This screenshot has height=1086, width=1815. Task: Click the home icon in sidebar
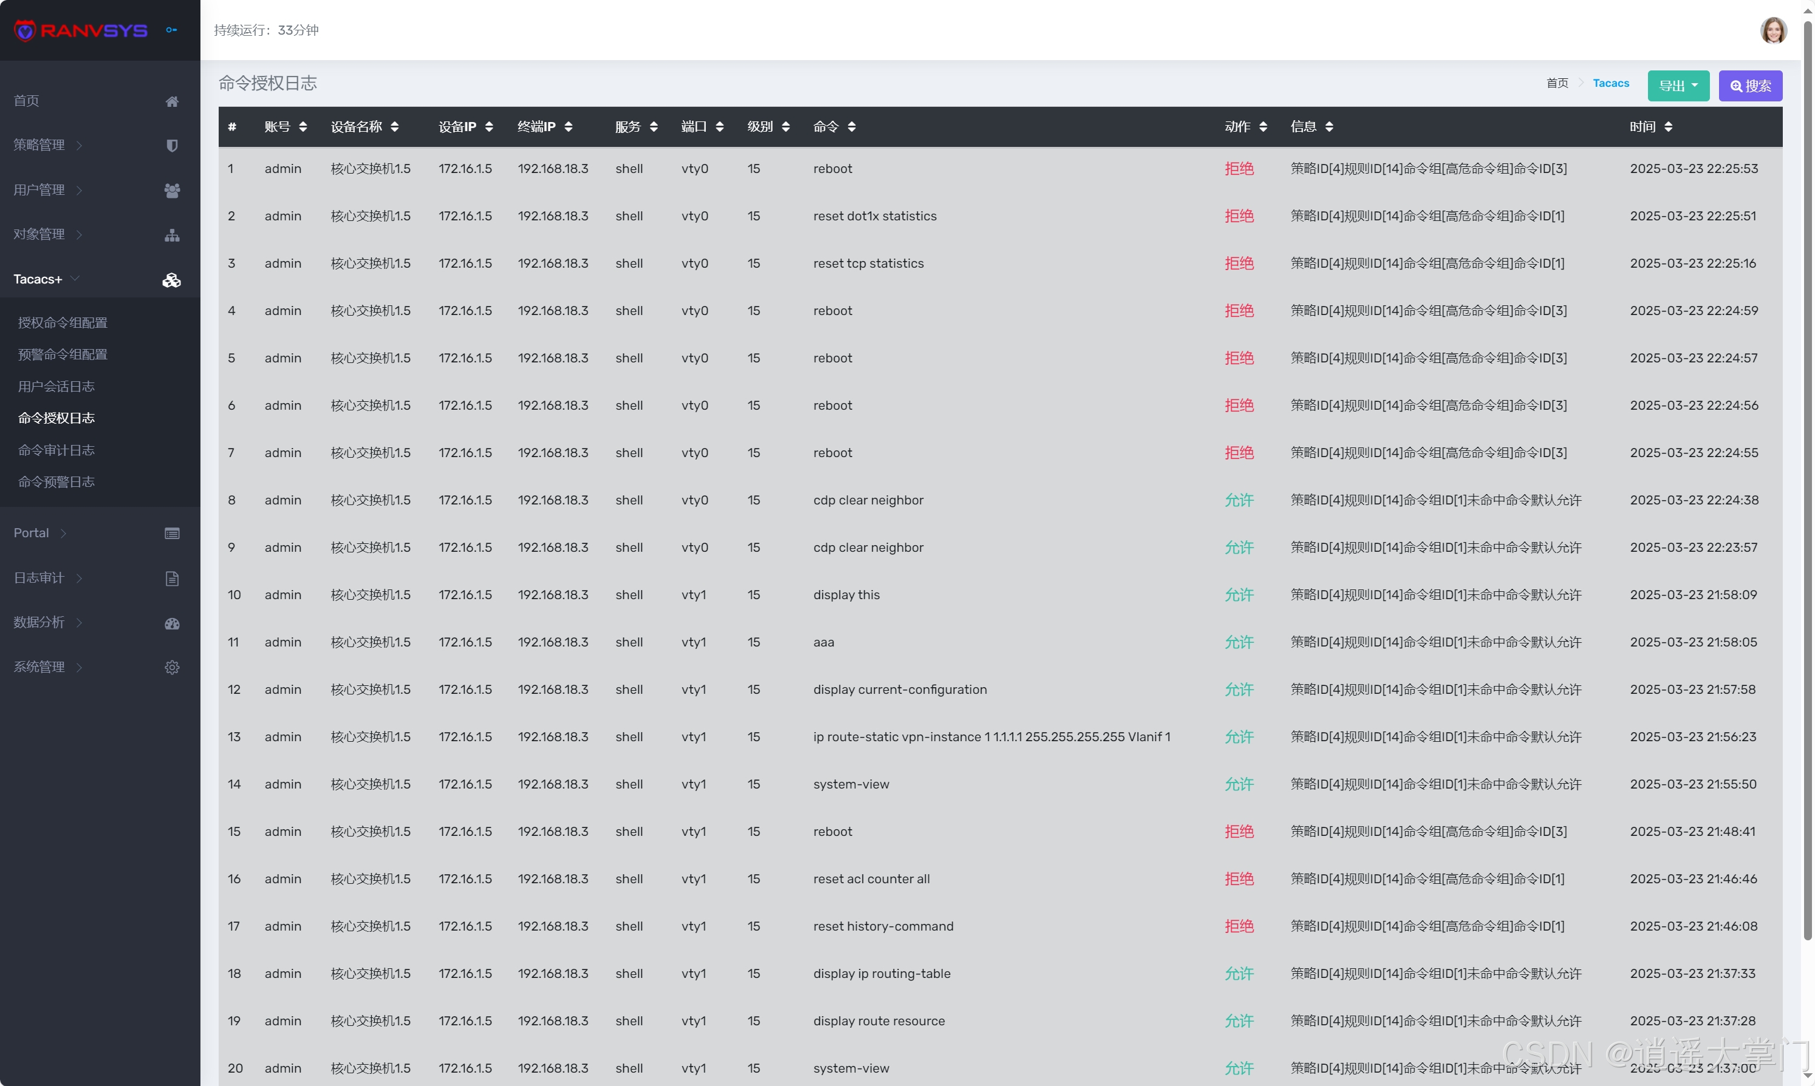click(x=172, y=101)
